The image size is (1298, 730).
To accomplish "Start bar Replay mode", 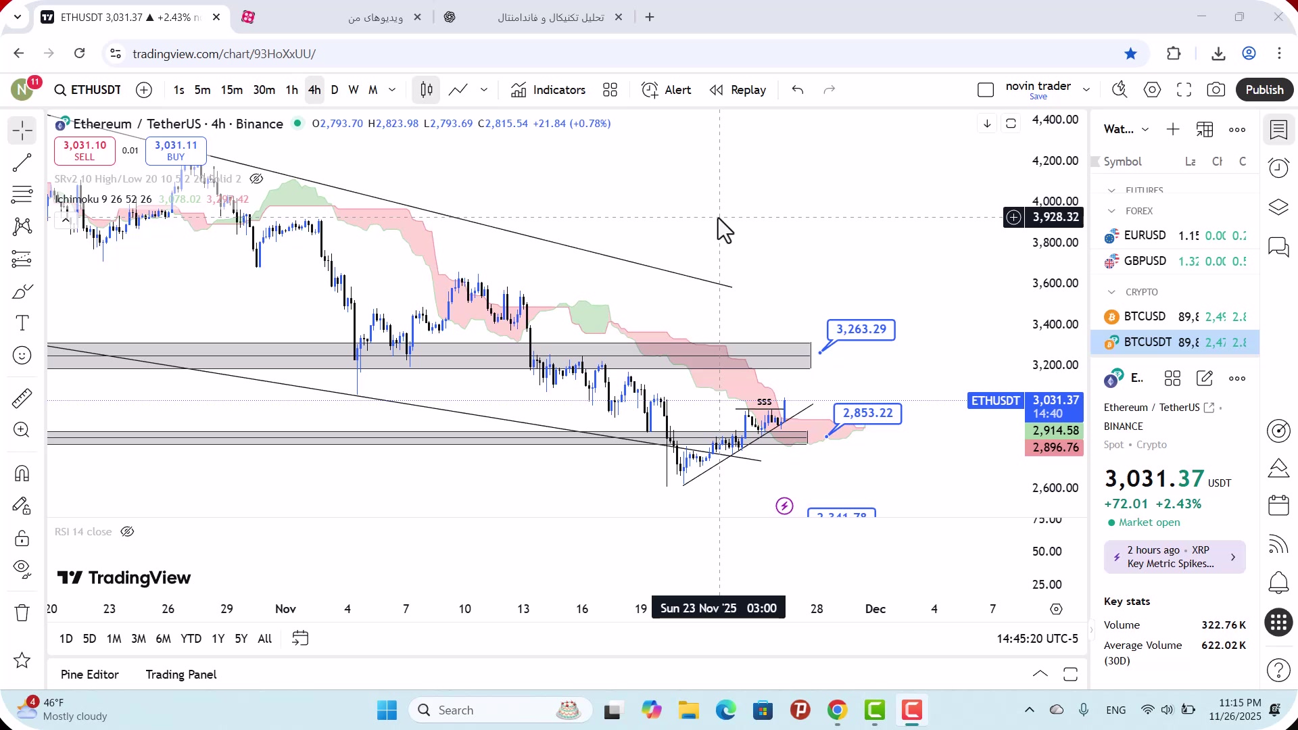I will pos(738,90).
